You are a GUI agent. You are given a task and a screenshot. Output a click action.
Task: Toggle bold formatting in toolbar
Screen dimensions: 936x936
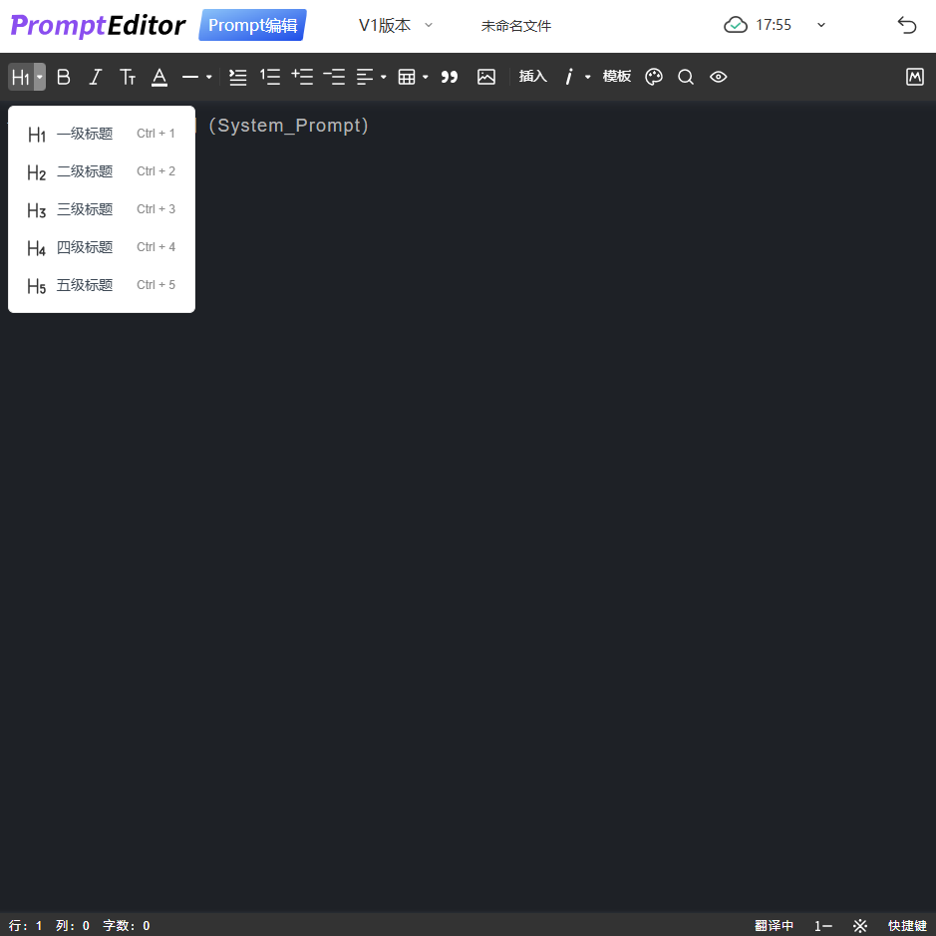64,77
